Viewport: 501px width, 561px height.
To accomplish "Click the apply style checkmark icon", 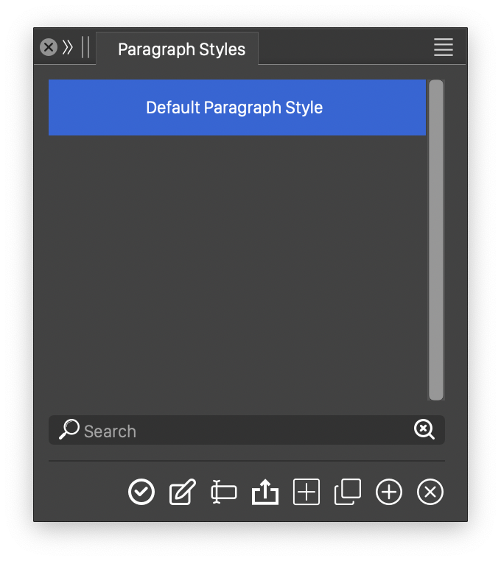I will (141, 492).
